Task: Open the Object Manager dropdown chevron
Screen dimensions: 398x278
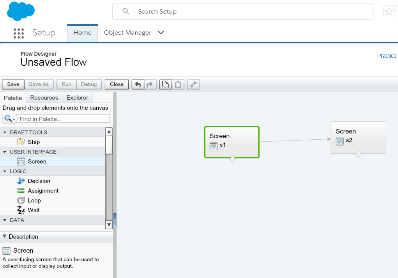Action: click(x=161, y=32)
